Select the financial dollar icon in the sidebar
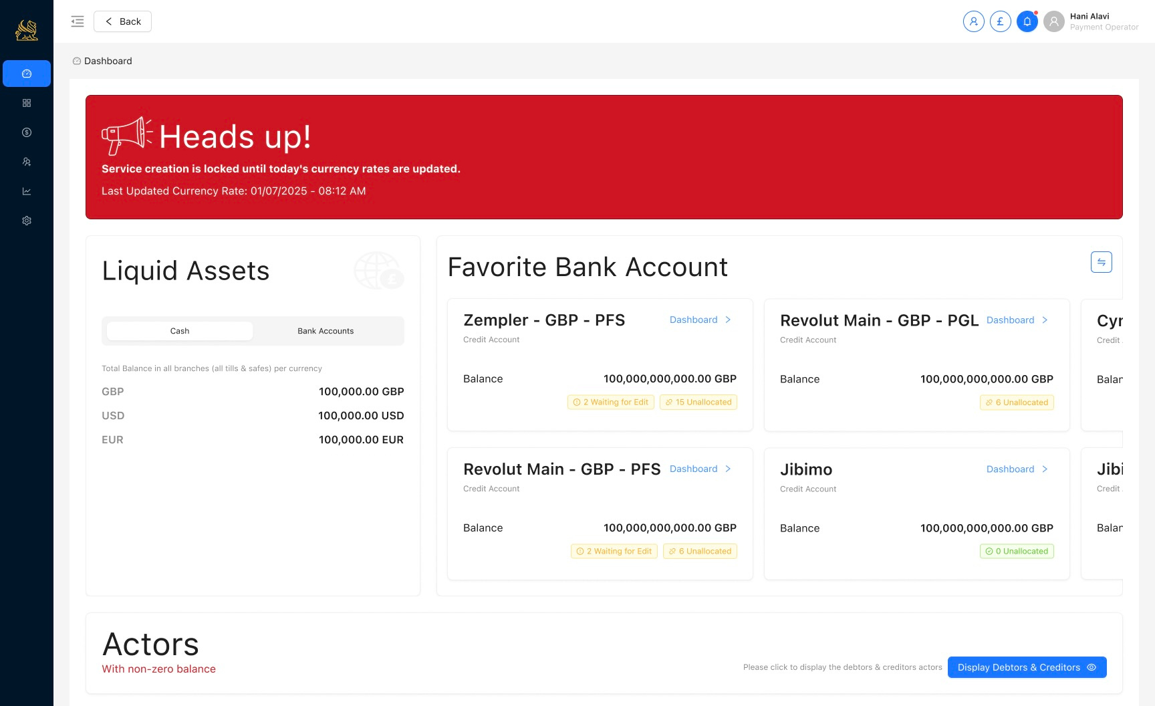The image size is (1155, 706). click(x=27, y=132)
